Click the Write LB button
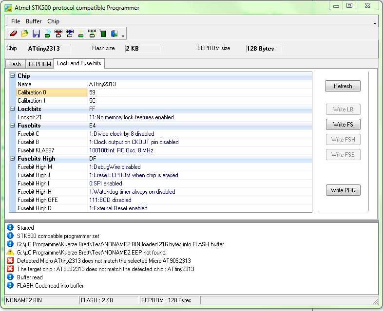Viewport: 383px width, 311px height. (343, 110)
